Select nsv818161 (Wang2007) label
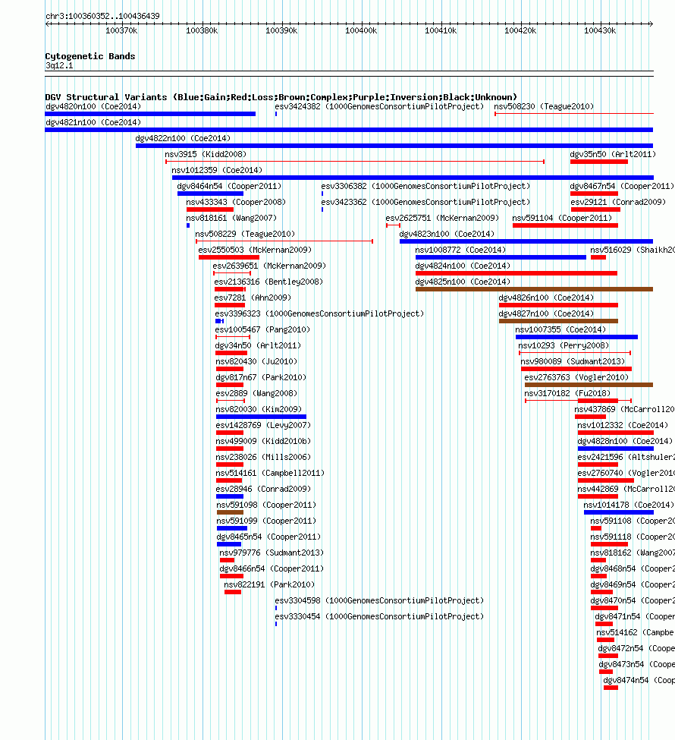This screenshot has height=740, width=675. tap(231, 219)
